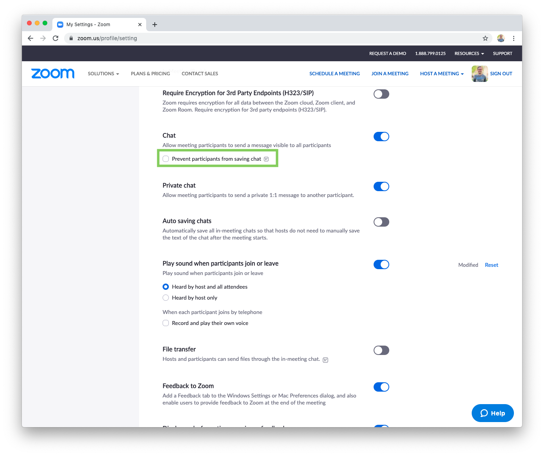The width and height of the screenshot is (544, 456).
Task: Go forward in browser history
Action: [43, 38]
